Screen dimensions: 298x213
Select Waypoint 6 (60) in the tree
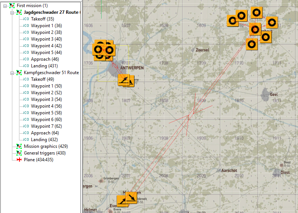click(x=46, y=120)
